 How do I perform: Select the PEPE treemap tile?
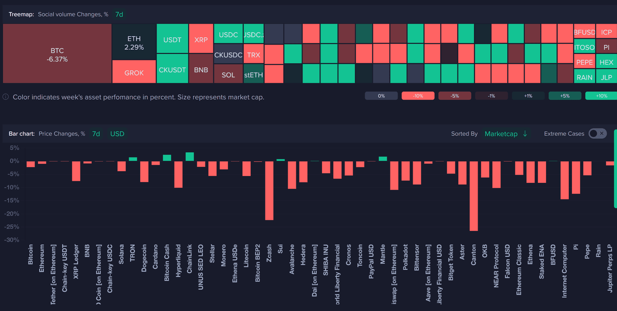584,62
